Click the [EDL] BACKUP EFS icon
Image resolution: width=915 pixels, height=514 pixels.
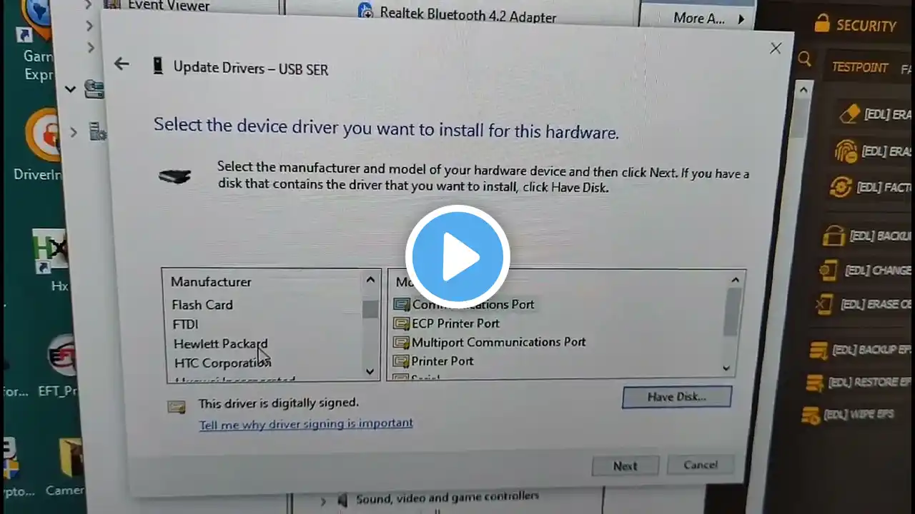(819, 351)
